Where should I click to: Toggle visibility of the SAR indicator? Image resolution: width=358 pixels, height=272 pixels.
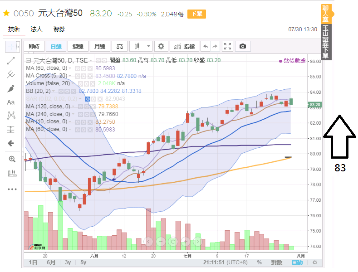pyautogui.click(x=87, y=98)
